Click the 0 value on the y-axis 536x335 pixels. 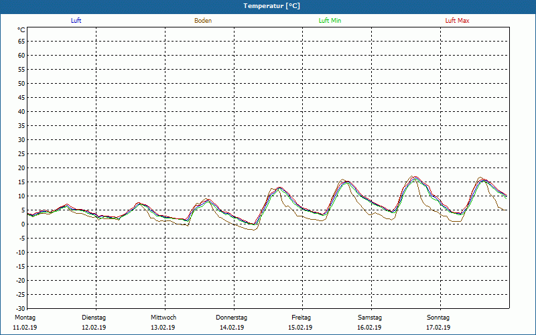pyautogui.click(x=23, y=224)
